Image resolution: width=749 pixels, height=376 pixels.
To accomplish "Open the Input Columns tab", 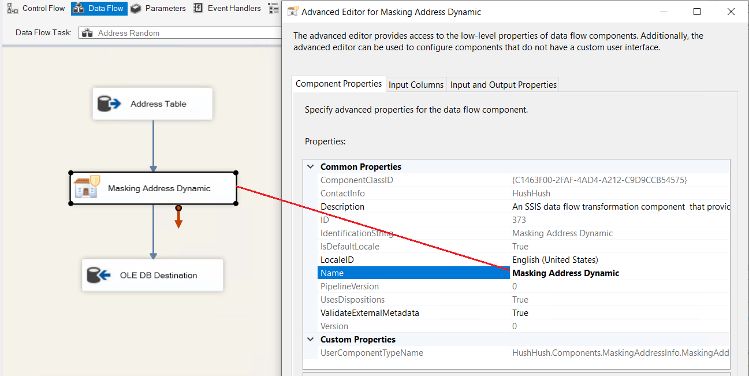I will click(416, 85).
